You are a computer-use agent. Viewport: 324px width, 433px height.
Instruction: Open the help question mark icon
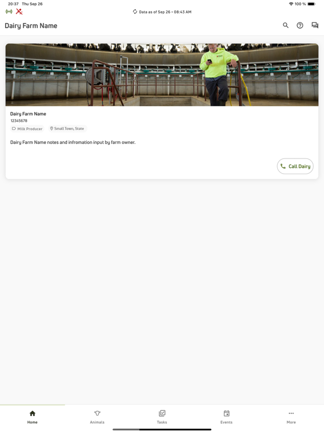[x=300, y=25]
